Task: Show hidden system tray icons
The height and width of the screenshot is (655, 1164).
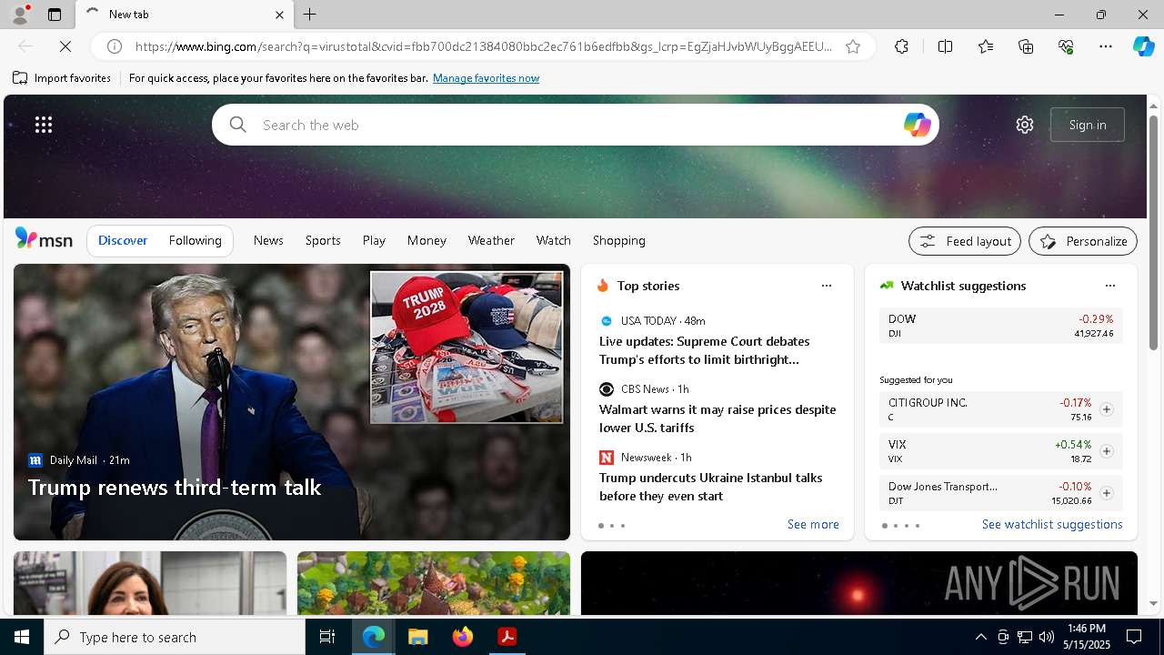Action: pyautogui.click(x=981, y=637)
